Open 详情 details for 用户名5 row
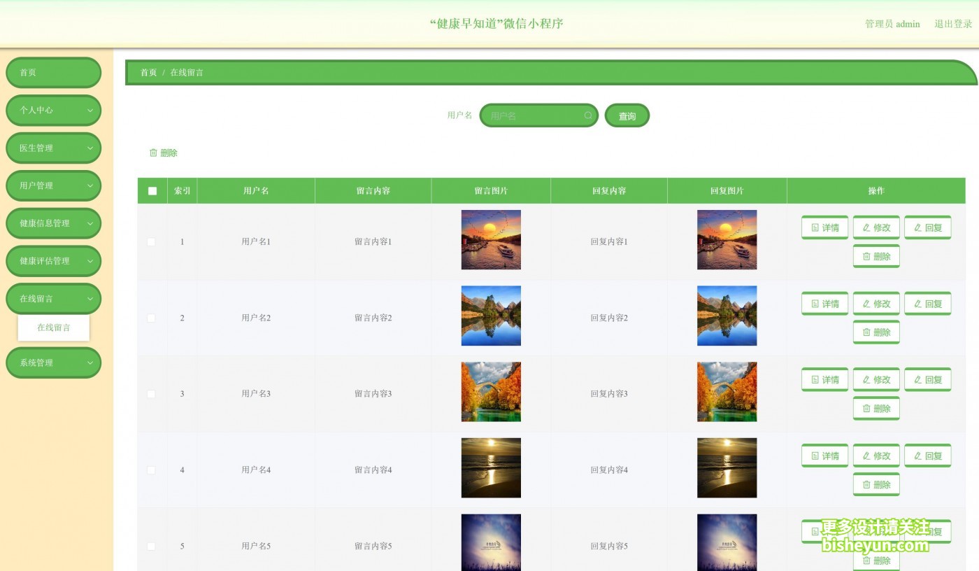The height and width of the screenshot is (571, 979). coord(824,532)
